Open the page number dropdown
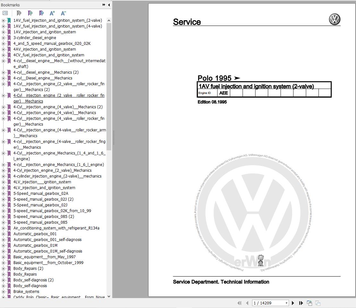 click(x=286, y=303)
